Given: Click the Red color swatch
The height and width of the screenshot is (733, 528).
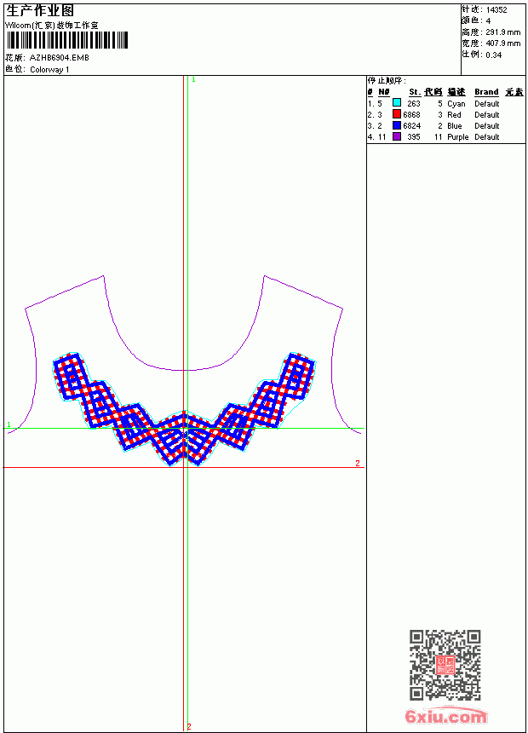Looking at the screenshot, I should tap(397, 114).
